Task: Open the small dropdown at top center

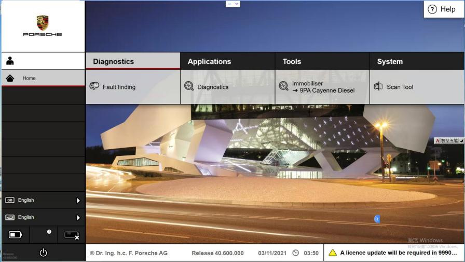Action: pos(232,4)
